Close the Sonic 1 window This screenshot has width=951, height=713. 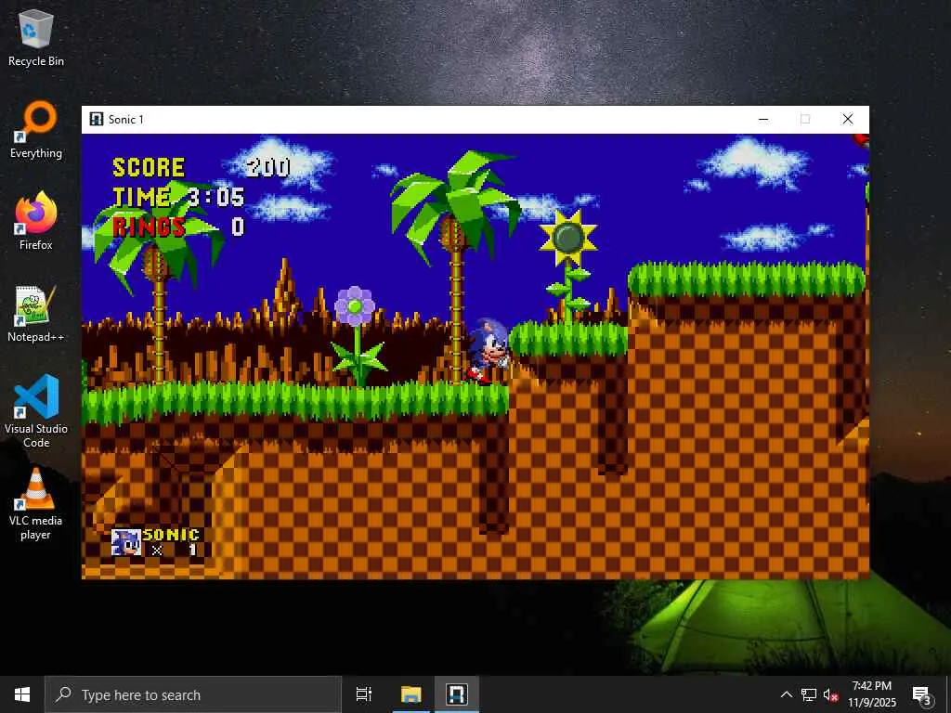(847, 120)
